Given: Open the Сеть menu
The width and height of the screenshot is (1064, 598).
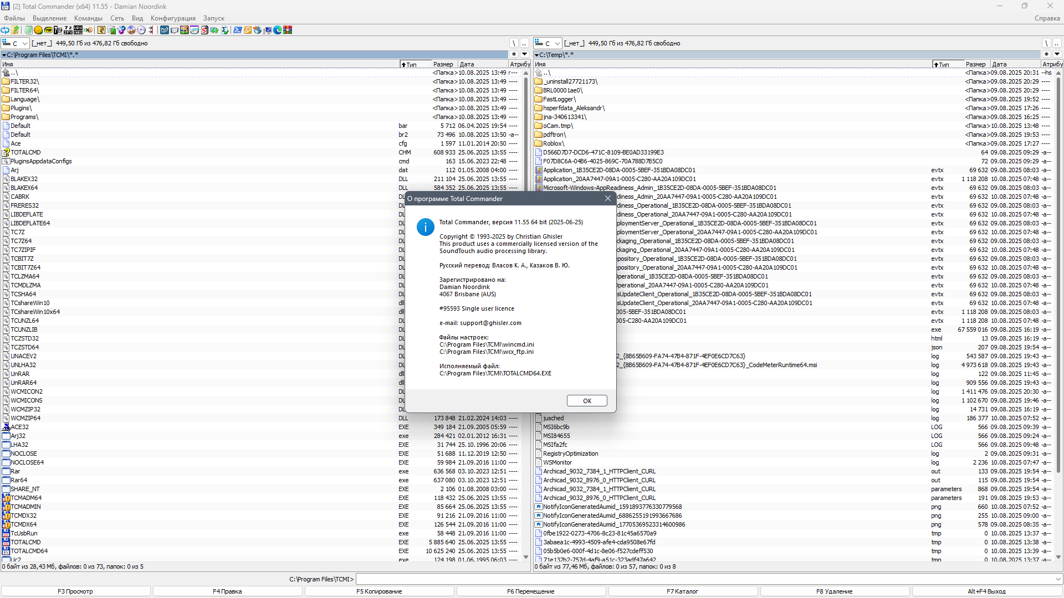Looking at the screenshot, I should [x=117, y=18].
